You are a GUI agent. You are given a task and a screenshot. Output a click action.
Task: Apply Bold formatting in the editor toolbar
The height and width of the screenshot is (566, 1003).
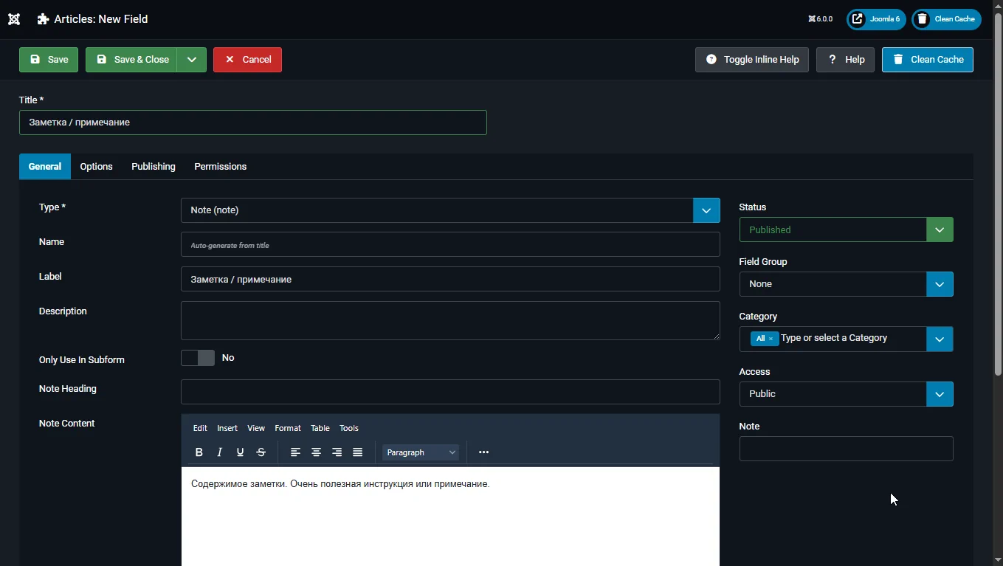[199, 452]
